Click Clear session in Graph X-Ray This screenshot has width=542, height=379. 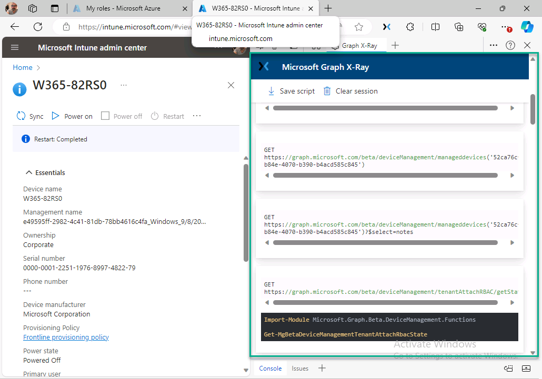(x=350, y=91)
